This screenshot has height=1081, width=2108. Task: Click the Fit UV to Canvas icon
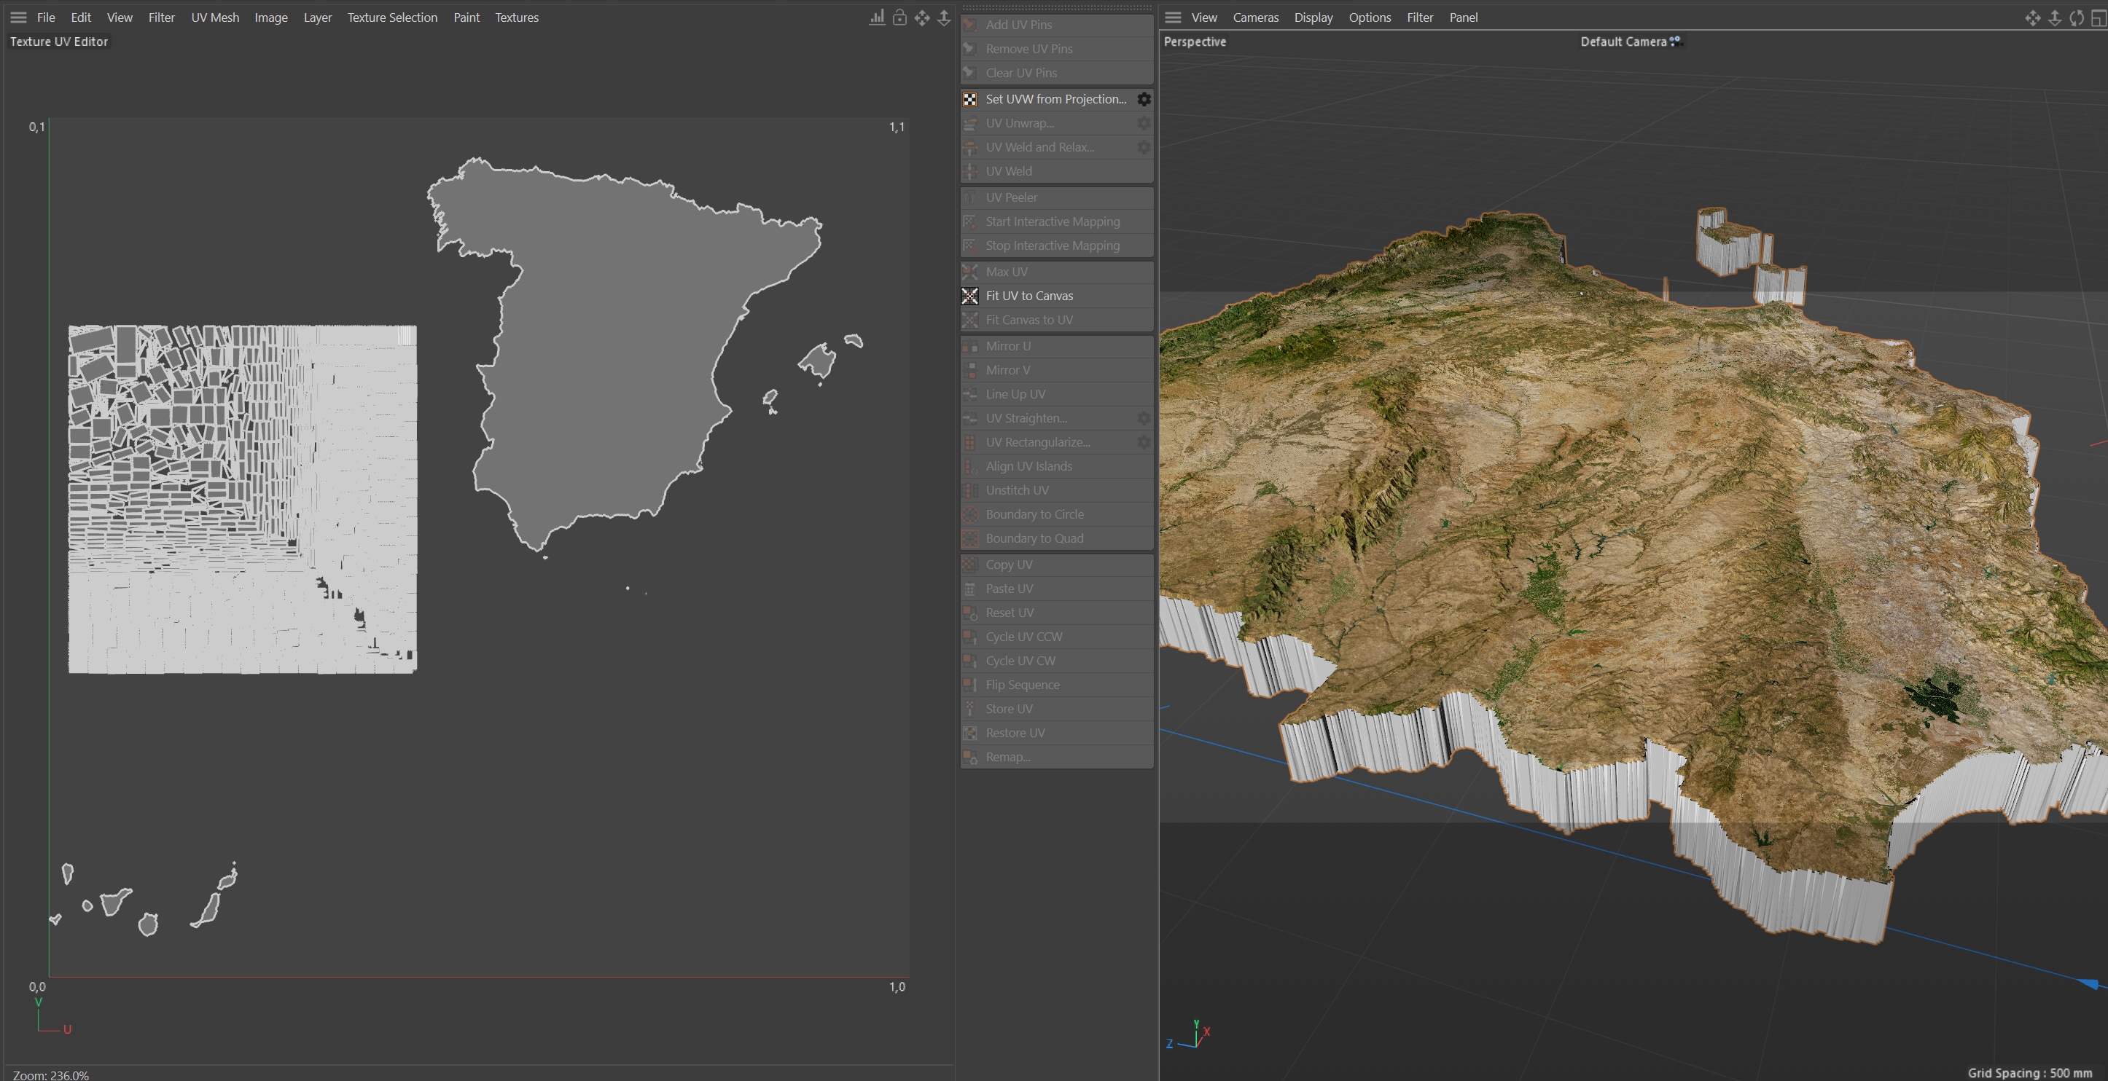click(969, 296)
